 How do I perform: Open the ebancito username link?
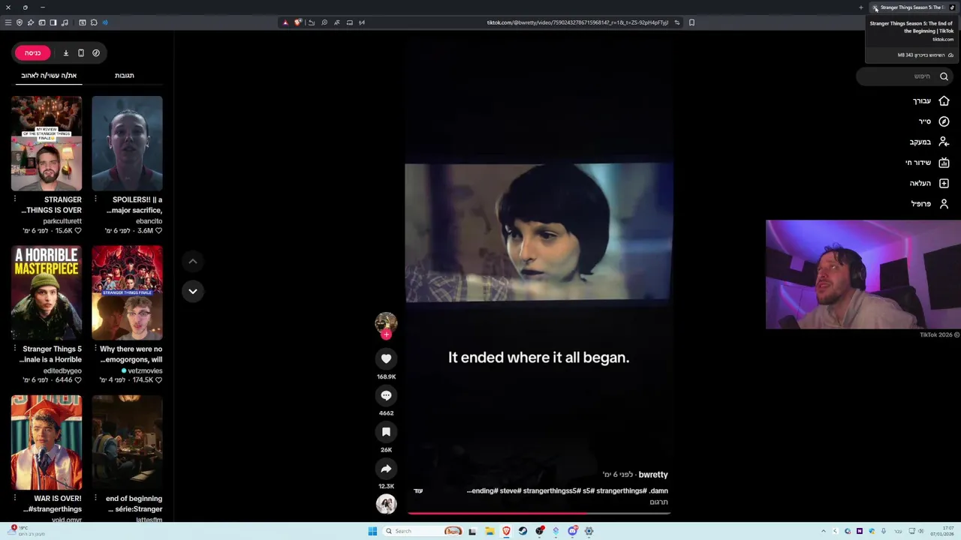[x=149, y=221]
